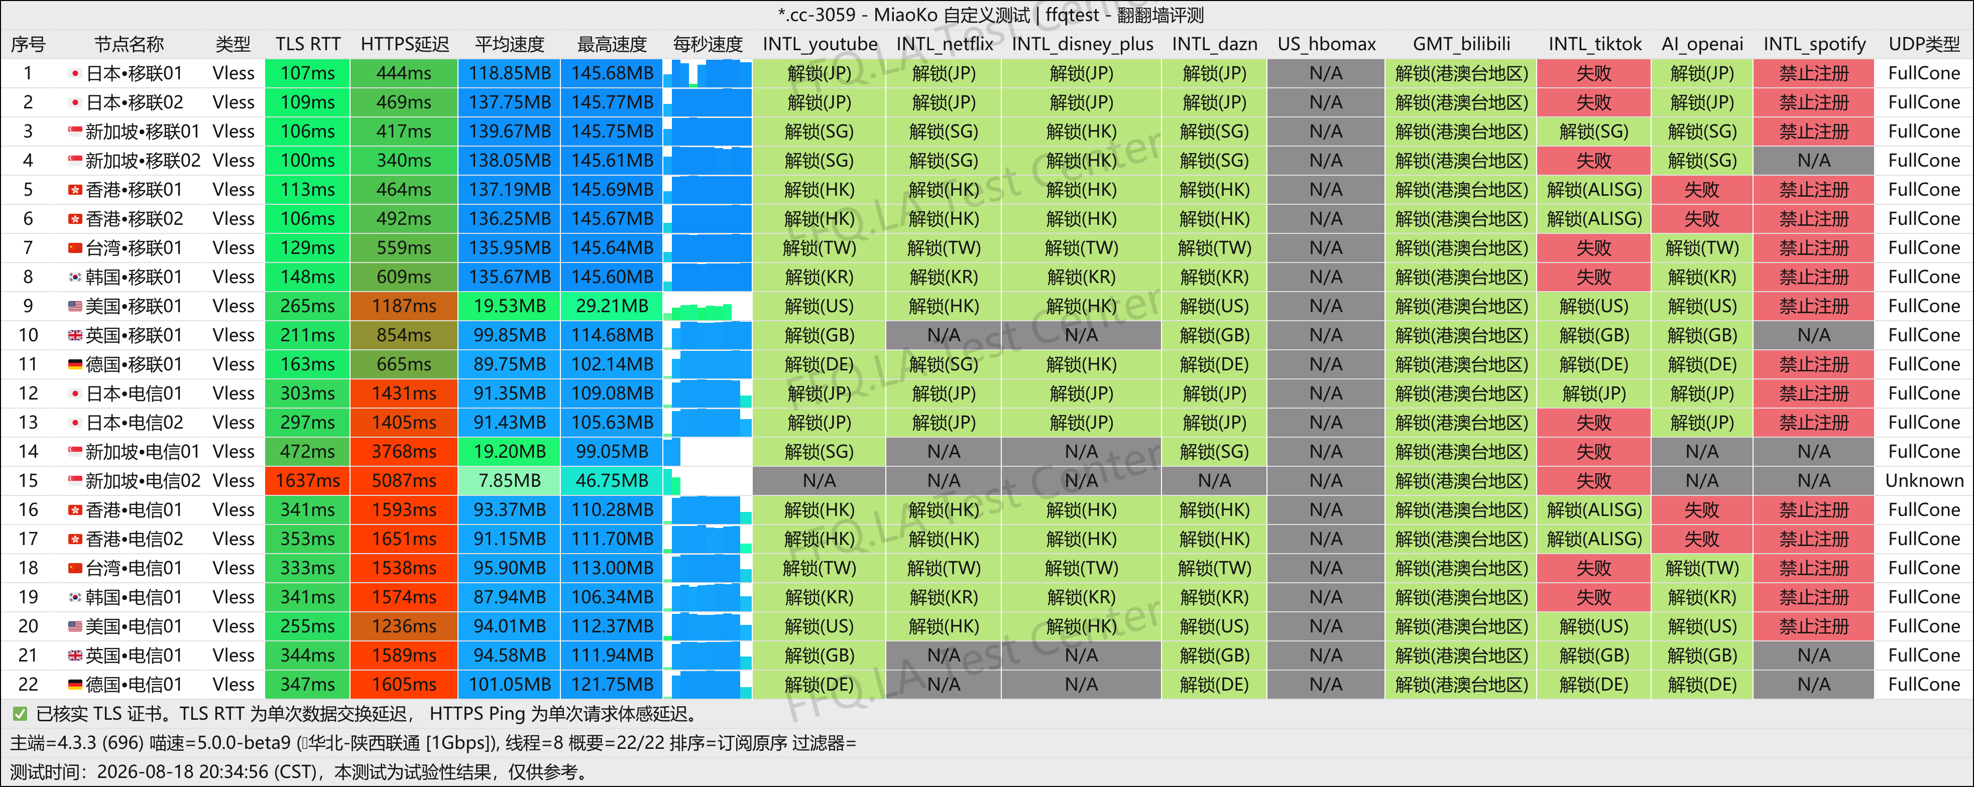Click the per-second speed graph for 日本•移联01
The image size is (1974, 787).
pyautogui.click(x=708, y=73)
